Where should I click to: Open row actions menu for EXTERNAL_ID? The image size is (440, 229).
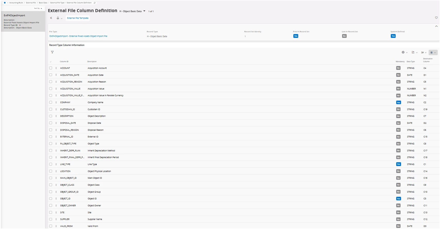(56, 137)
